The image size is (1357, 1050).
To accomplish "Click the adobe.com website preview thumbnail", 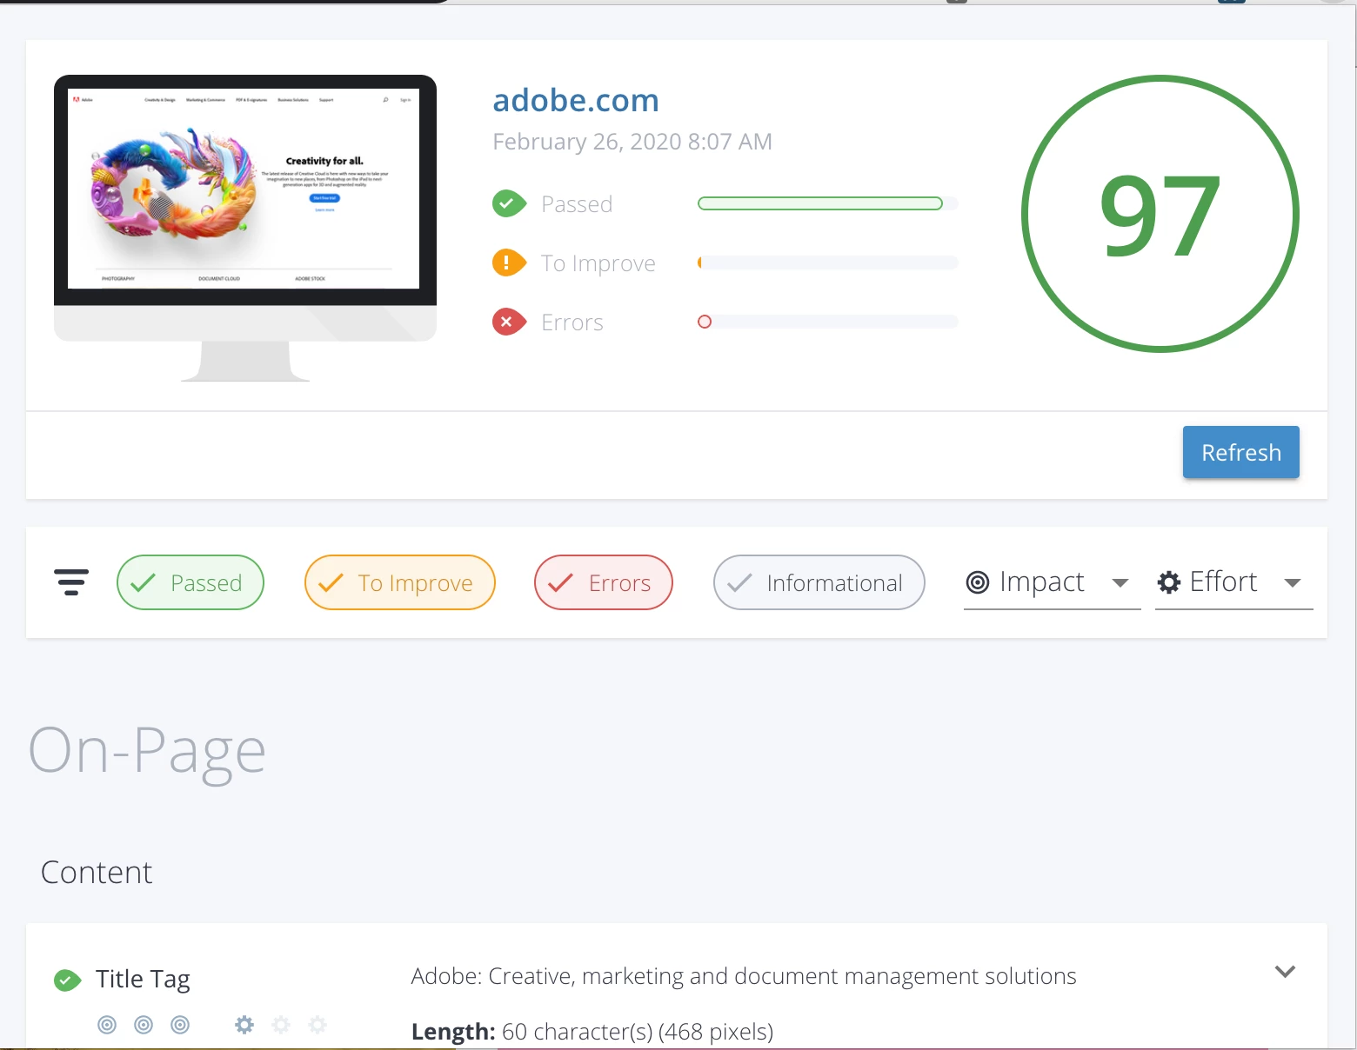I will pos(245,228).
